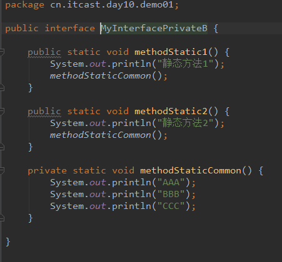Click underlined 'public' on methodStatic1 line
The width and height of the screenshot is (282, 262).
click(44, 52)
